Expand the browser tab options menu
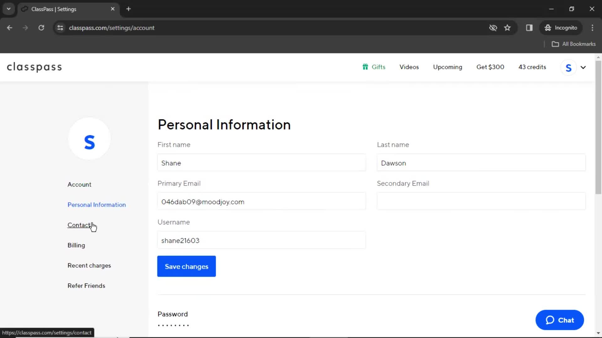The height and width of the screenshot is (338, 602). (x=9, y=9)
